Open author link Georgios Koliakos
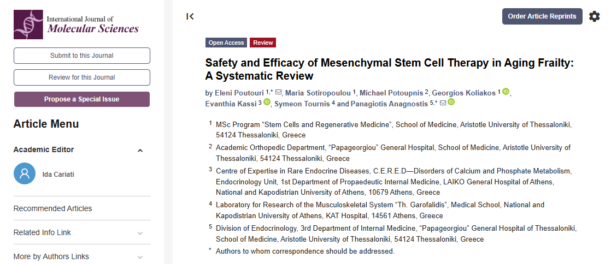The width and height of the screenshot is (611, 264). (x=463, y=93)
